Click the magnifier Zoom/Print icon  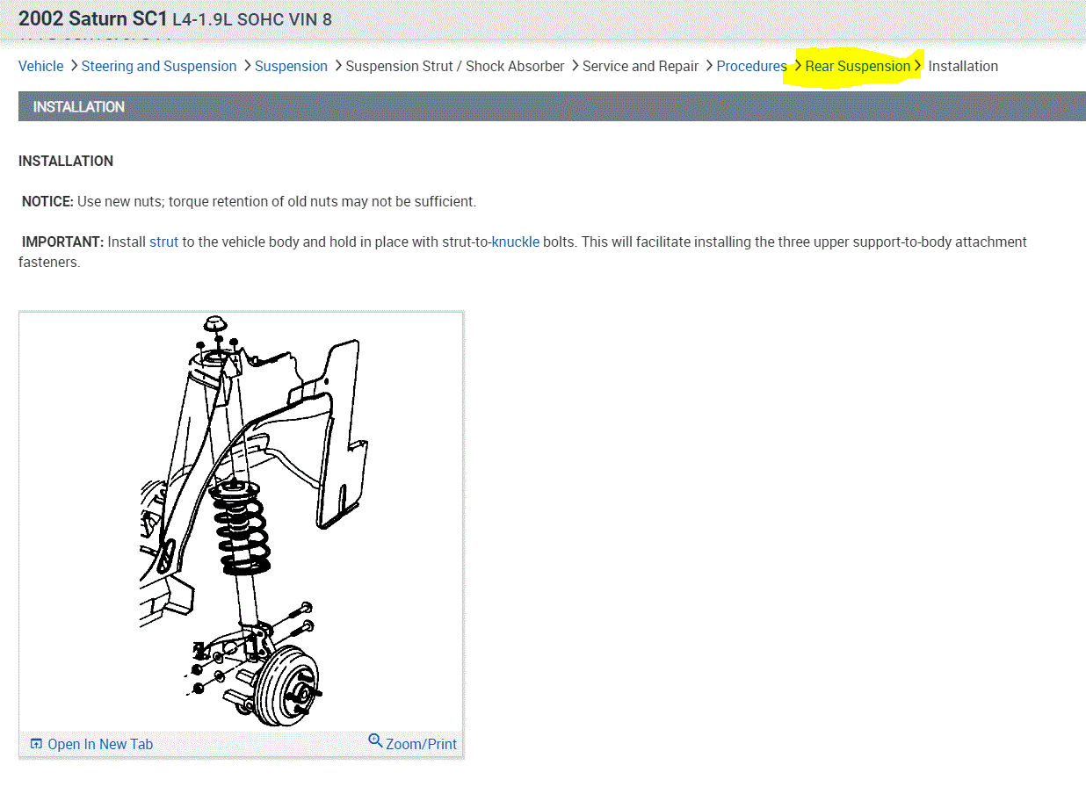375,741
